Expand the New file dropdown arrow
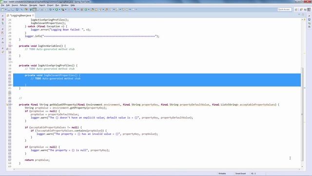The height and width of the screenshot is (176, 312). pyautogui.click(x=6, y=9)
